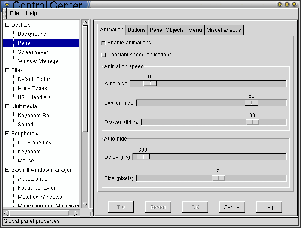Click the Auto hide speed slider handle
Screen dimensions: 301x228
click(x=150, y=84)
